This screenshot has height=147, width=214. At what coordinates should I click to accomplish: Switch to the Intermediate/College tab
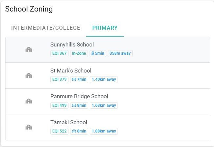(46, 28)
